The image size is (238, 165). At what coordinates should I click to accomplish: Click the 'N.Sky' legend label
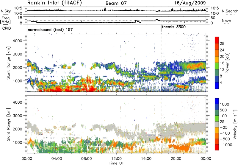coord(6,11)
